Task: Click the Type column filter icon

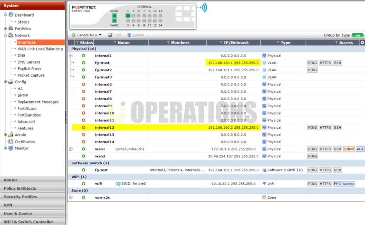Action: [278, 43]
